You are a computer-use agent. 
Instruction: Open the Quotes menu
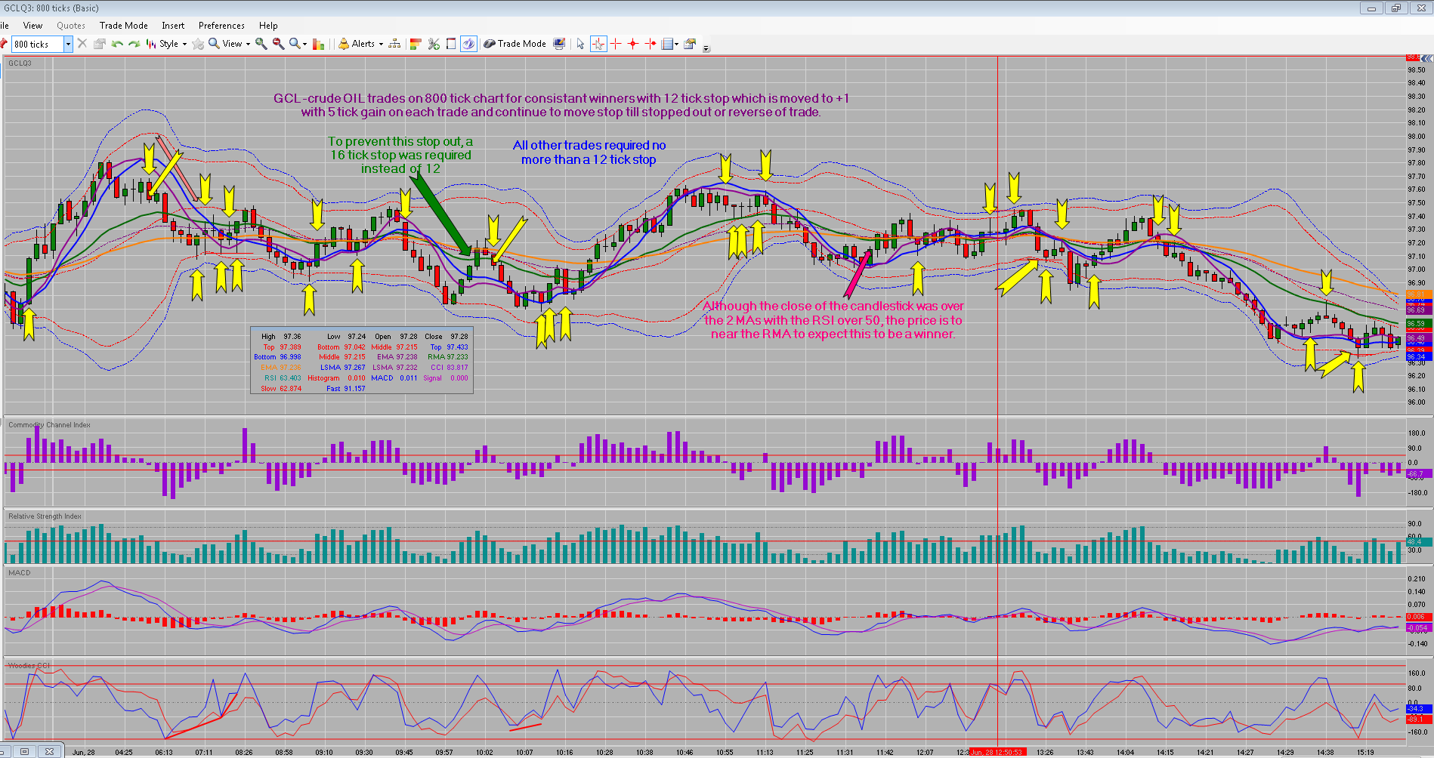coord(71,26)
